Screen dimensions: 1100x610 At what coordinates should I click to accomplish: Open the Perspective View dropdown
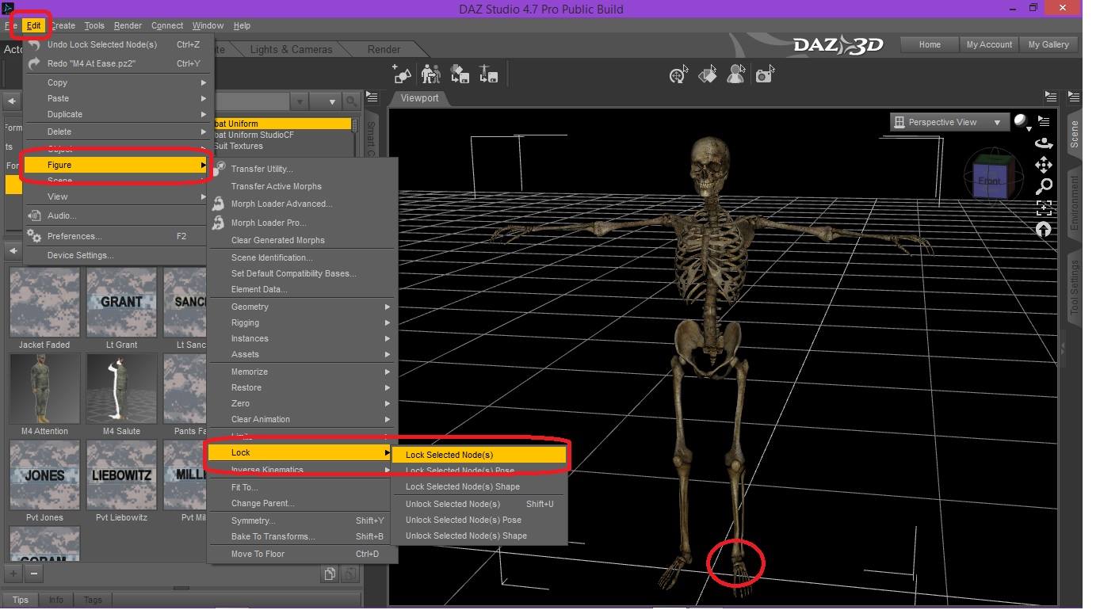pos(948,122)
